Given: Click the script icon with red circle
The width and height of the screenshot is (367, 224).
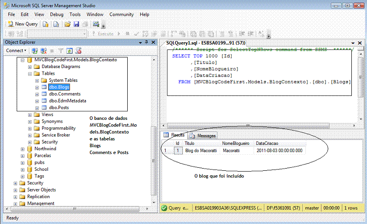Looking at the screenshot, I should [x=79, y=51].
